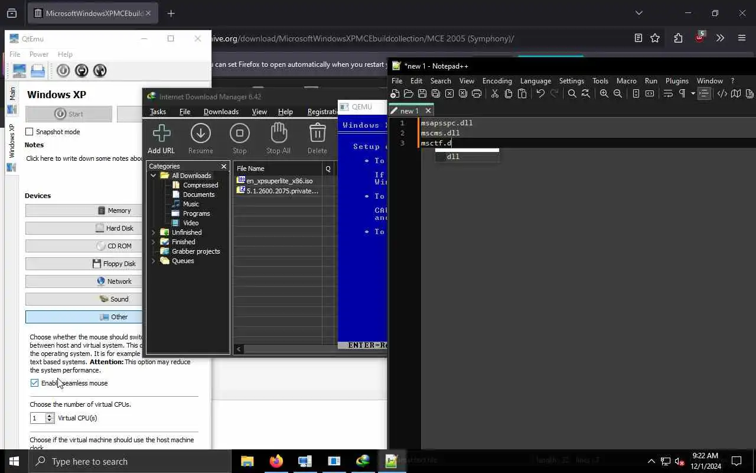Click the New file icon in Notepad++
Viewport: 756px width, 473px height.
[395, 93]
